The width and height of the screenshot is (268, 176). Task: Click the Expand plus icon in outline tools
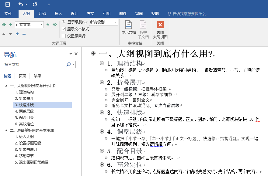pyautogui.click(x=17, y=34)
